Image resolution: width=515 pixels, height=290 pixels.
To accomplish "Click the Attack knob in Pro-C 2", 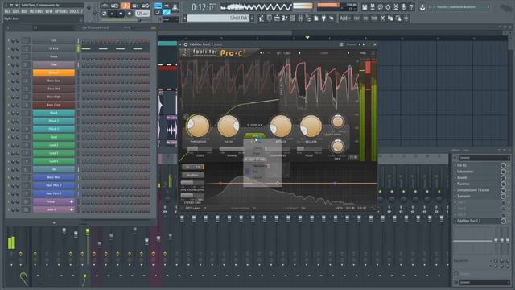I will pos(281,126).
